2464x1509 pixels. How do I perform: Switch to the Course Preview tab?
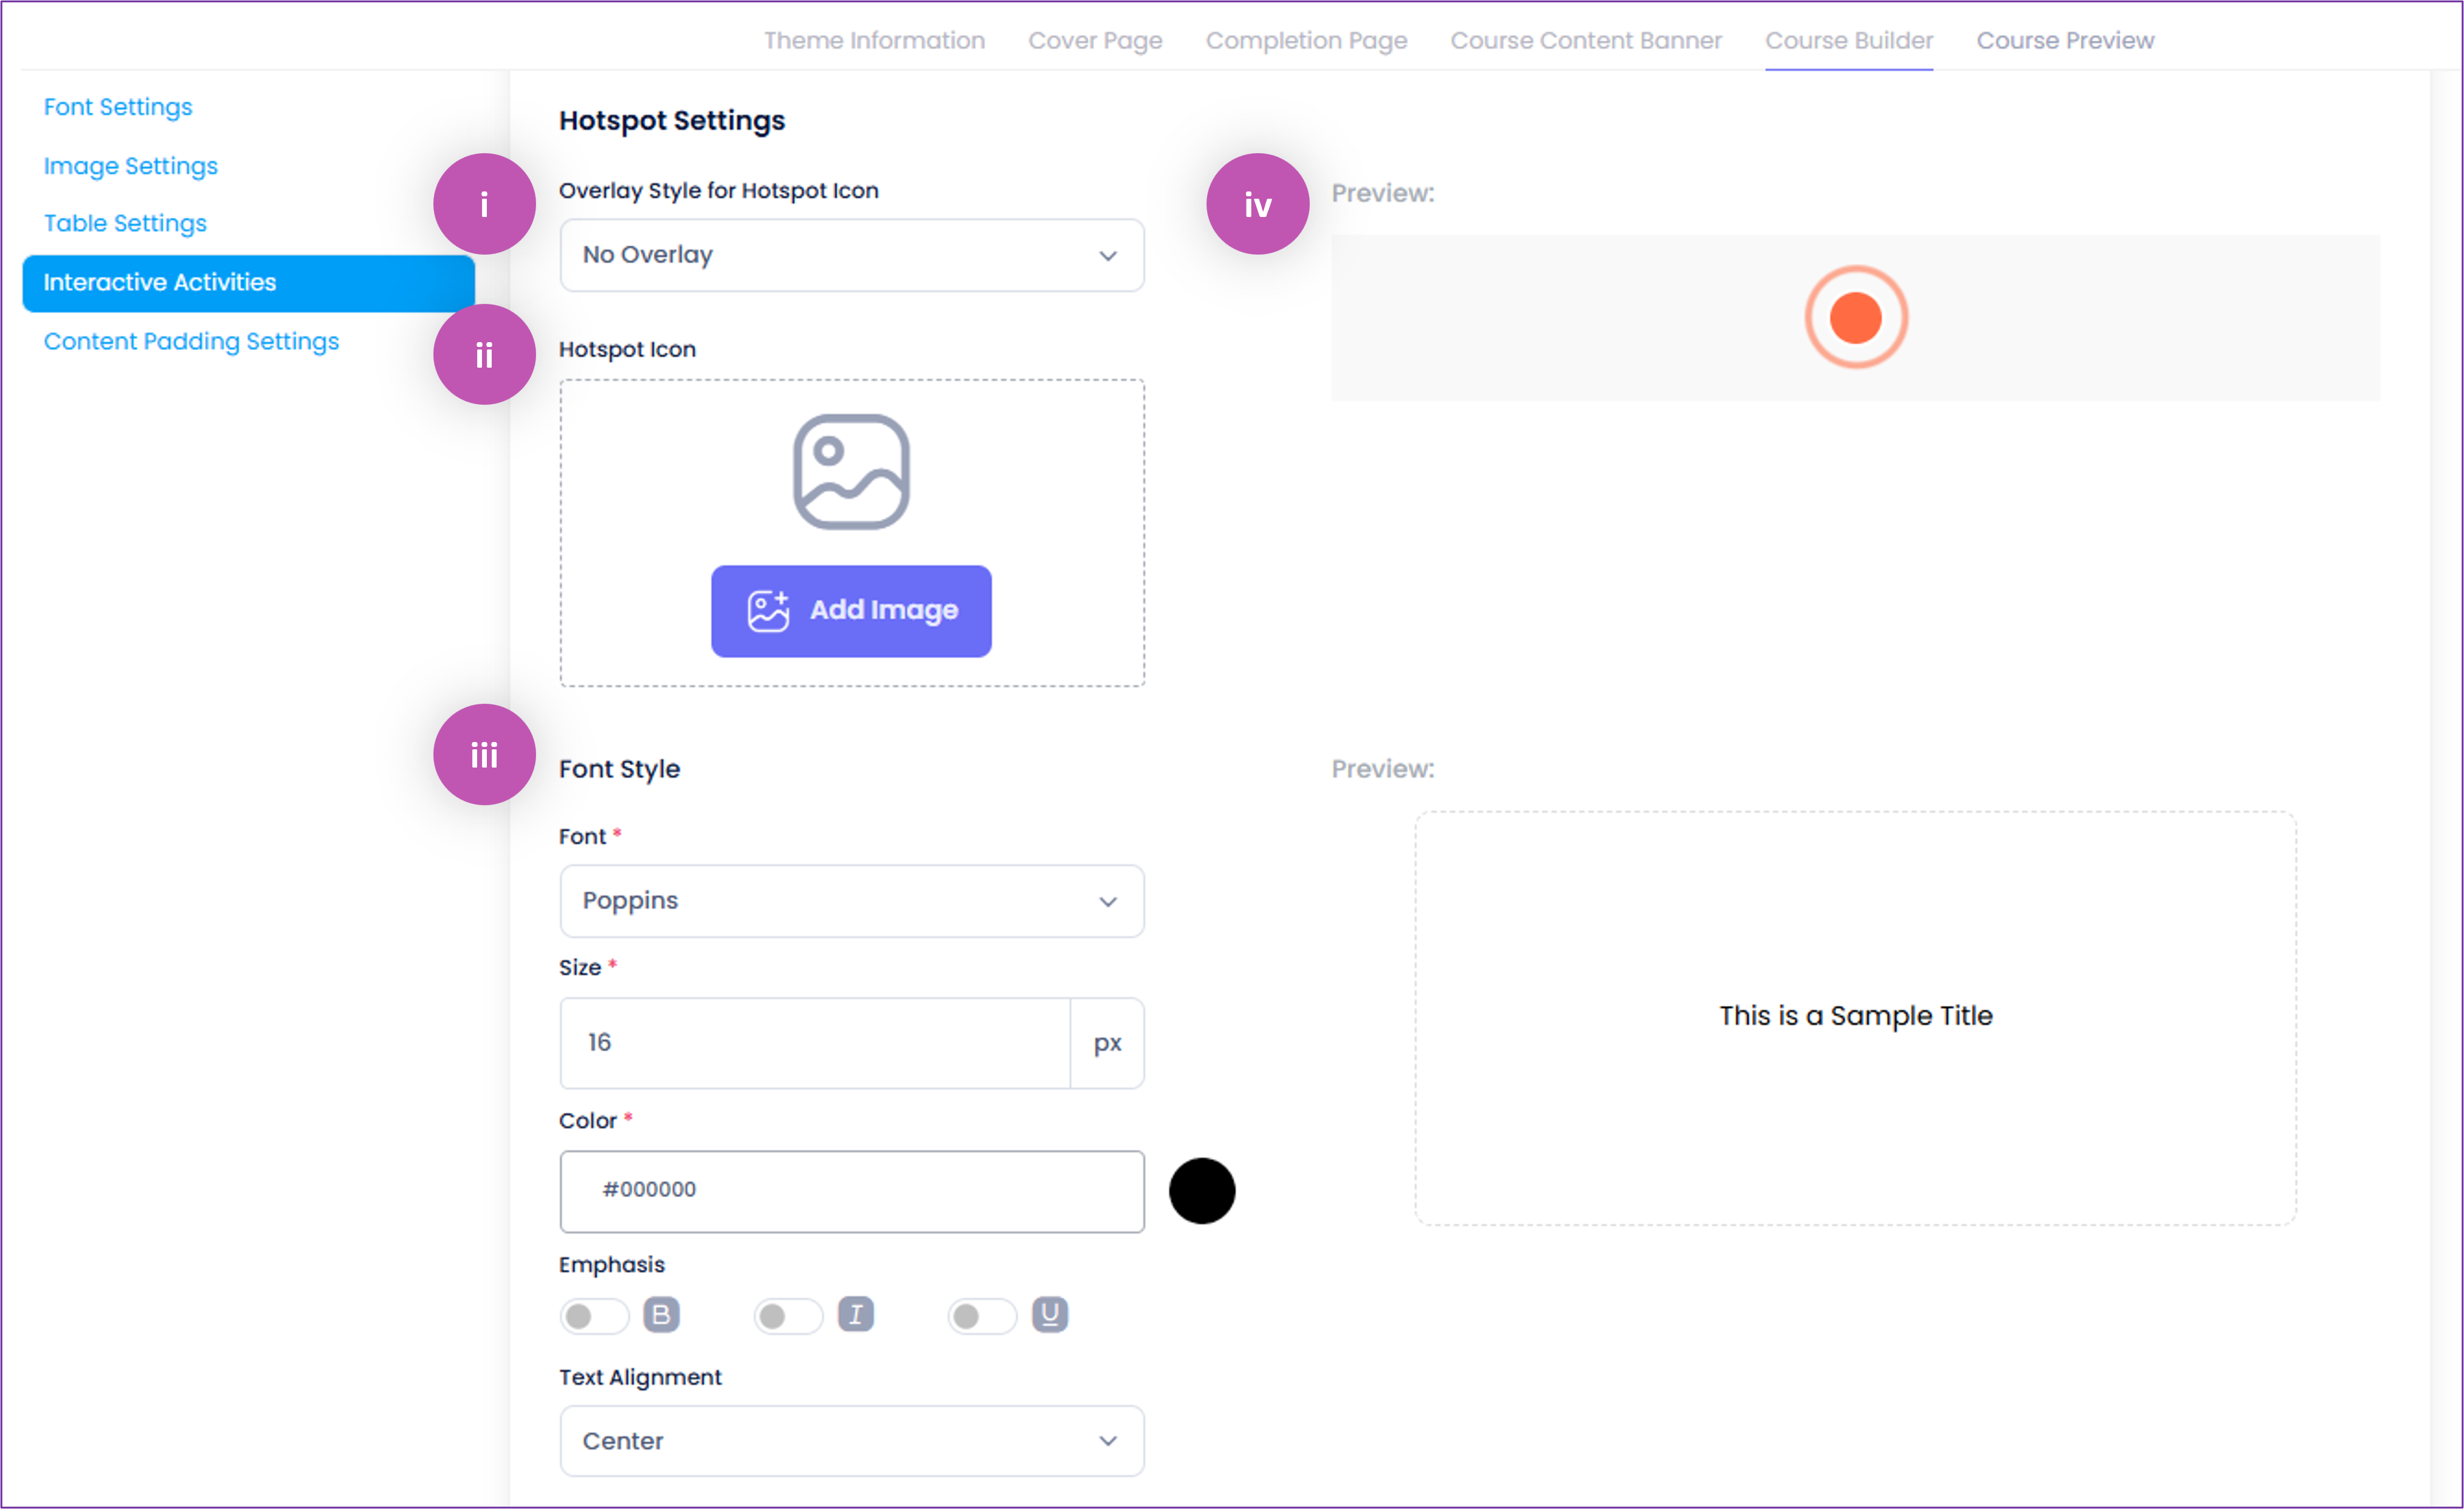tap(2064, 40)
